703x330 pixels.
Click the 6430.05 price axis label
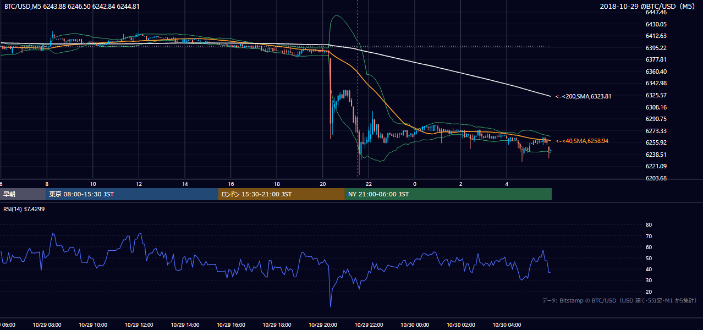click(656, 24)
